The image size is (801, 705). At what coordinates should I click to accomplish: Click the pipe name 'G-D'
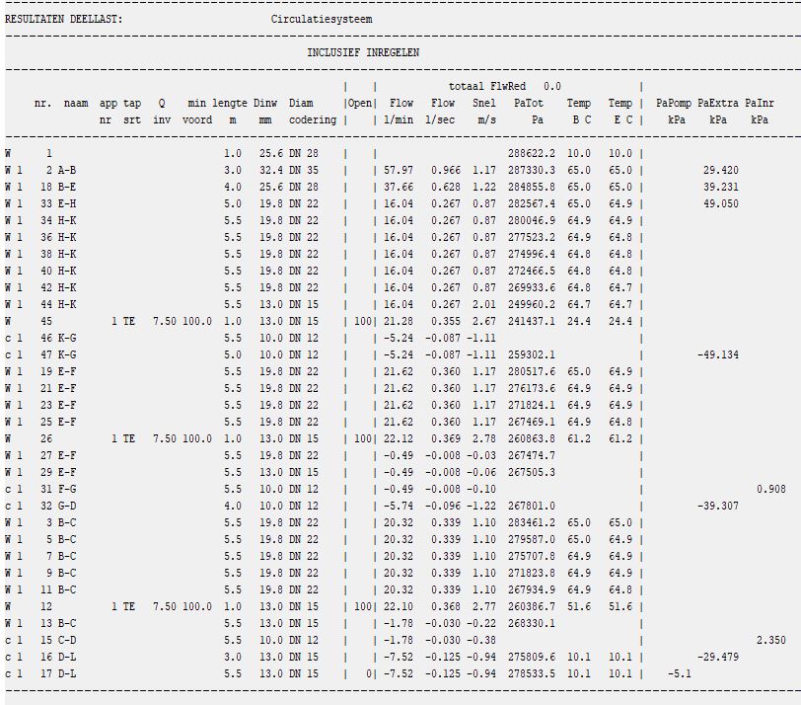pyautogui.click(x=67, y=506)
